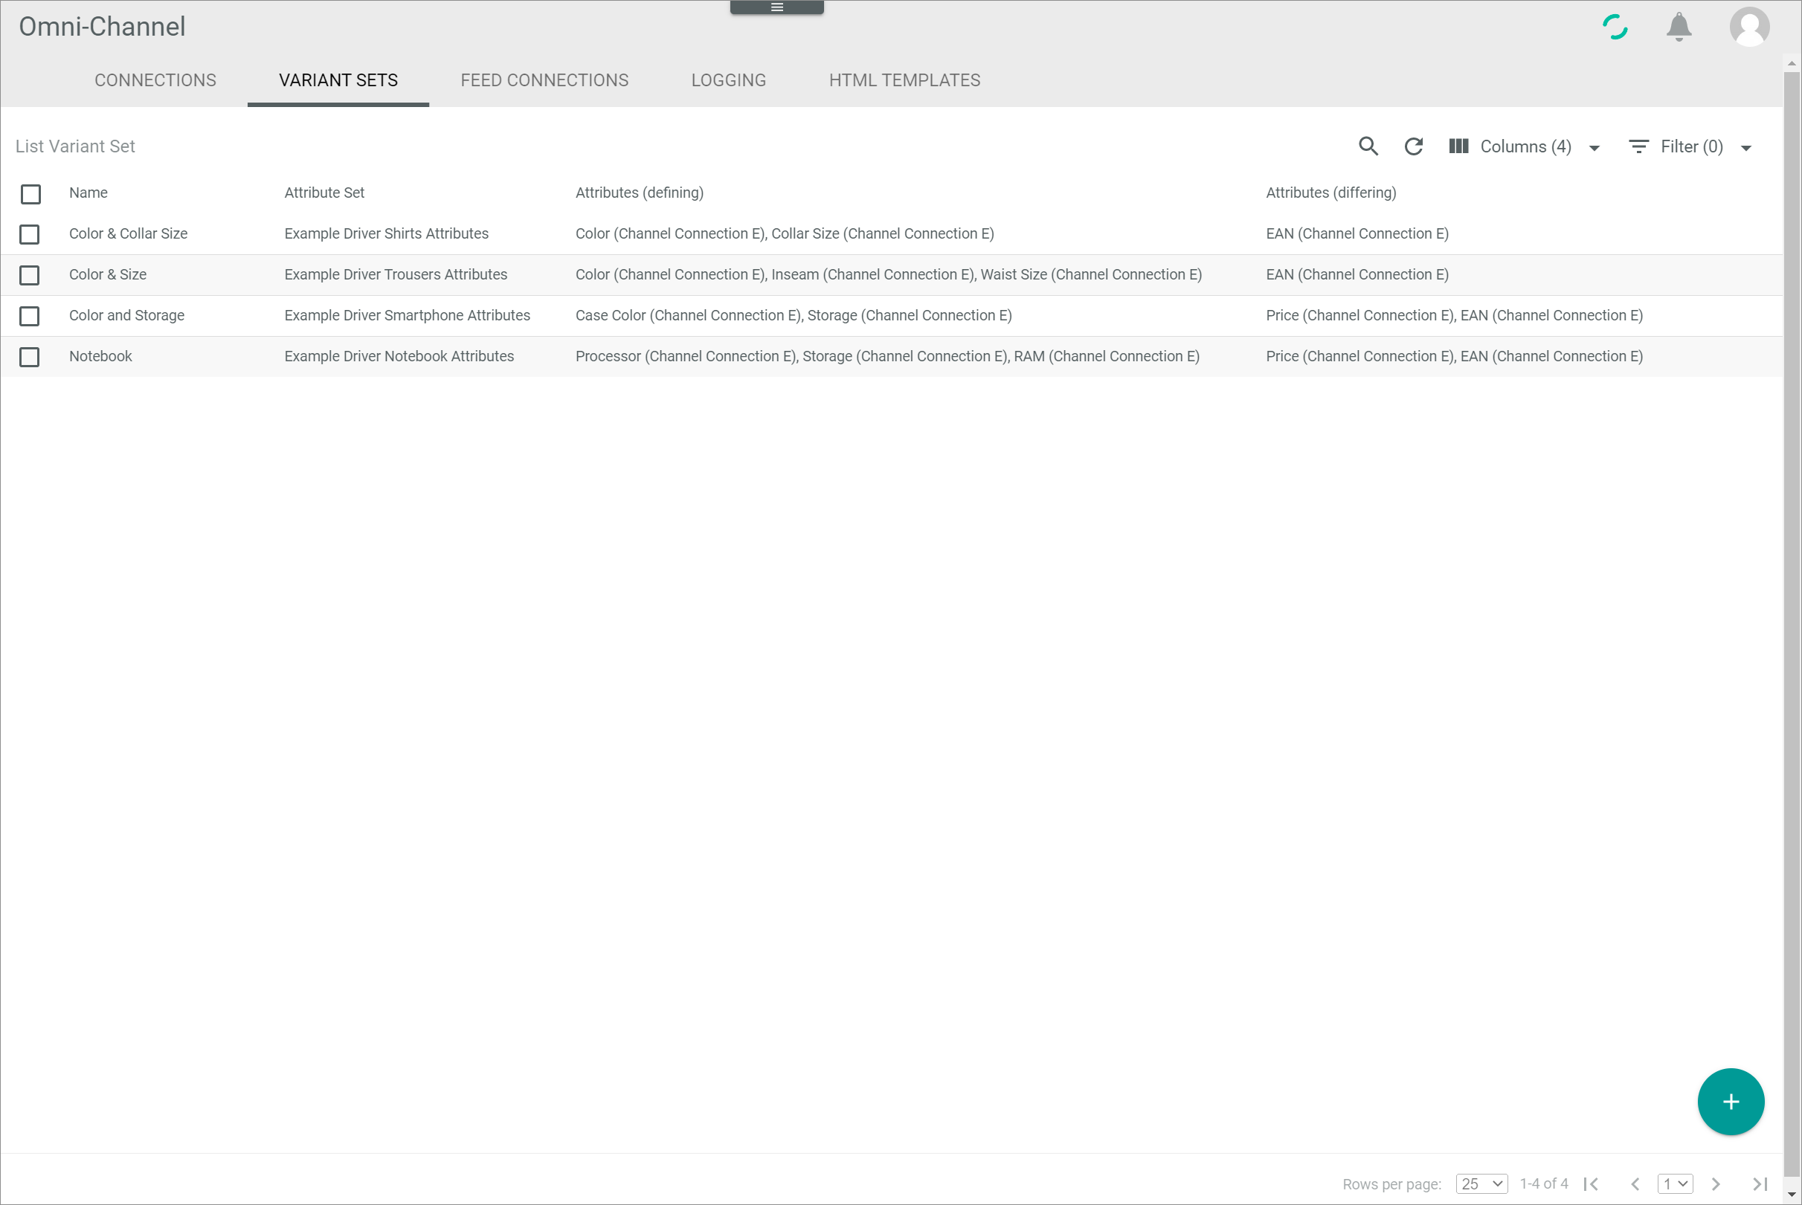
Task: Go to previous page
Action: point(1635,1183)
